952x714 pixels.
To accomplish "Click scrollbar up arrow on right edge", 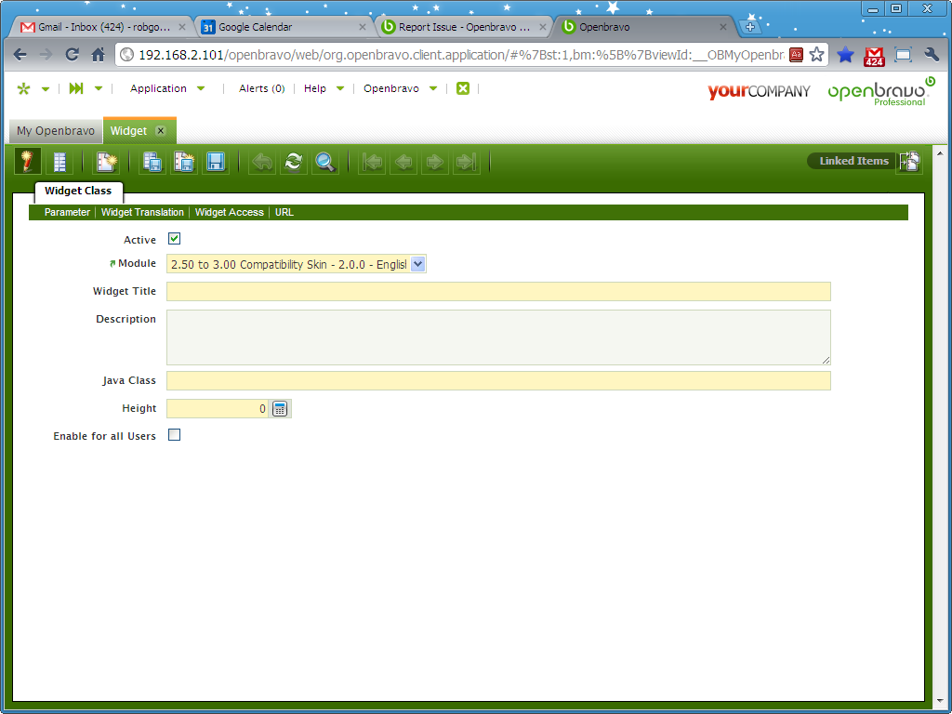I will (941, 153).
